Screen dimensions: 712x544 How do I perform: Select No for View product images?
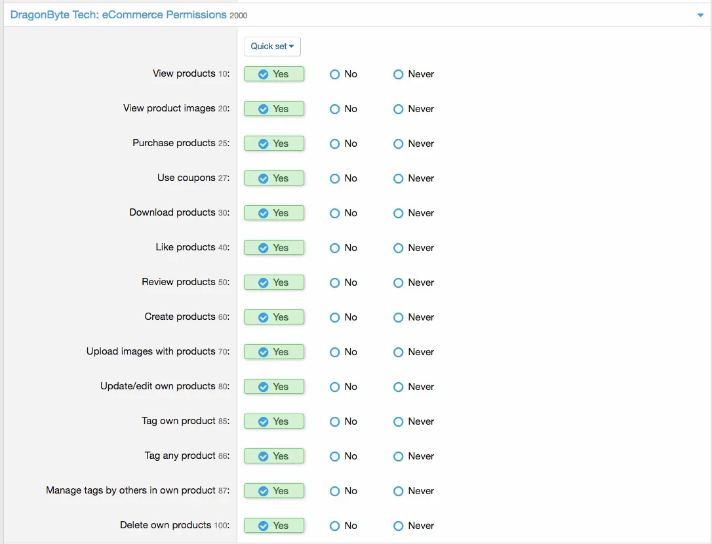[334, 109]
